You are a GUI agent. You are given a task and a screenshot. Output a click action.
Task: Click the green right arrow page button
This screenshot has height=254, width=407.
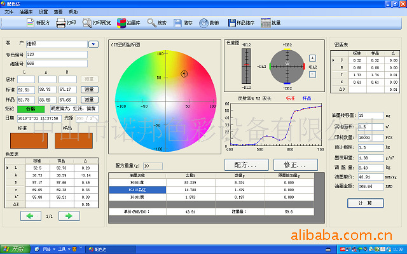pos(69,216)
